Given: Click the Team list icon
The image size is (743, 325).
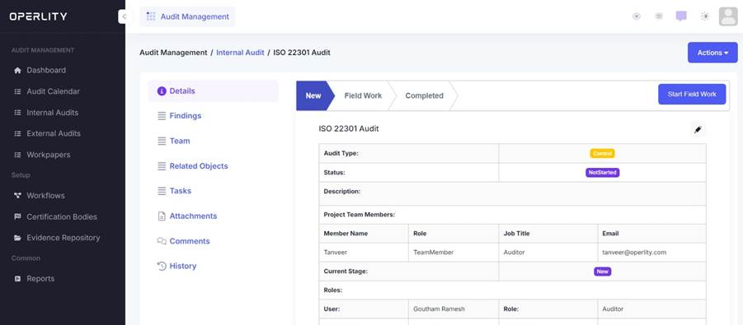Looking at the screenshot, I should [162, 141].
